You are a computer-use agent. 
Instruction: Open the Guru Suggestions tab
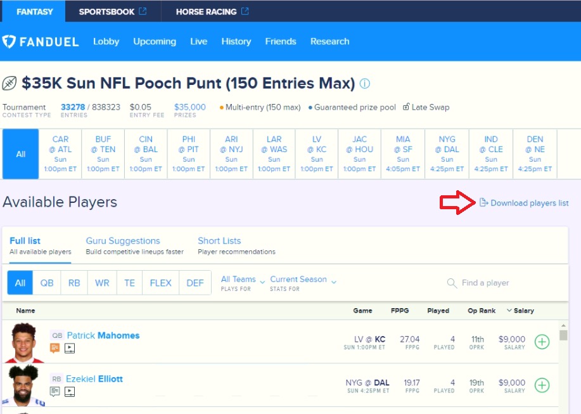coord(135,246)
